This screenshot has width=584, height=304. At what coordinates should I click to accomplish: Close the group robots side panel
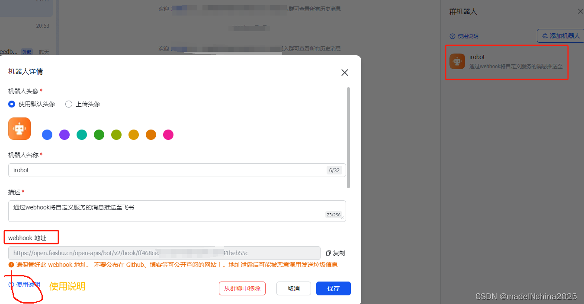tap(581, 11)
